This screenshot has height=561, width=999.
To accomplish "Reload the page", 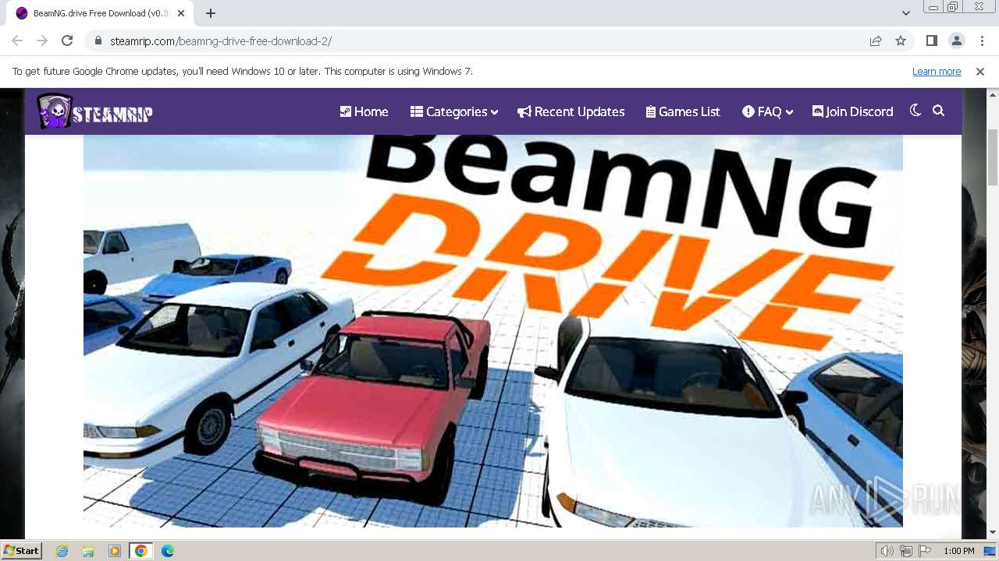I will pos(67,41).
